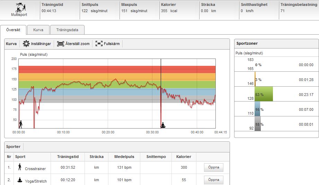Viewport: 319px width, 185px height.
Task: Click the gray 18% sport zone bar
Action: click(x=258, y=124)
